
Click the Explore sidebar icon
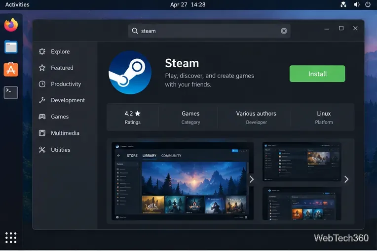point(42,51)
